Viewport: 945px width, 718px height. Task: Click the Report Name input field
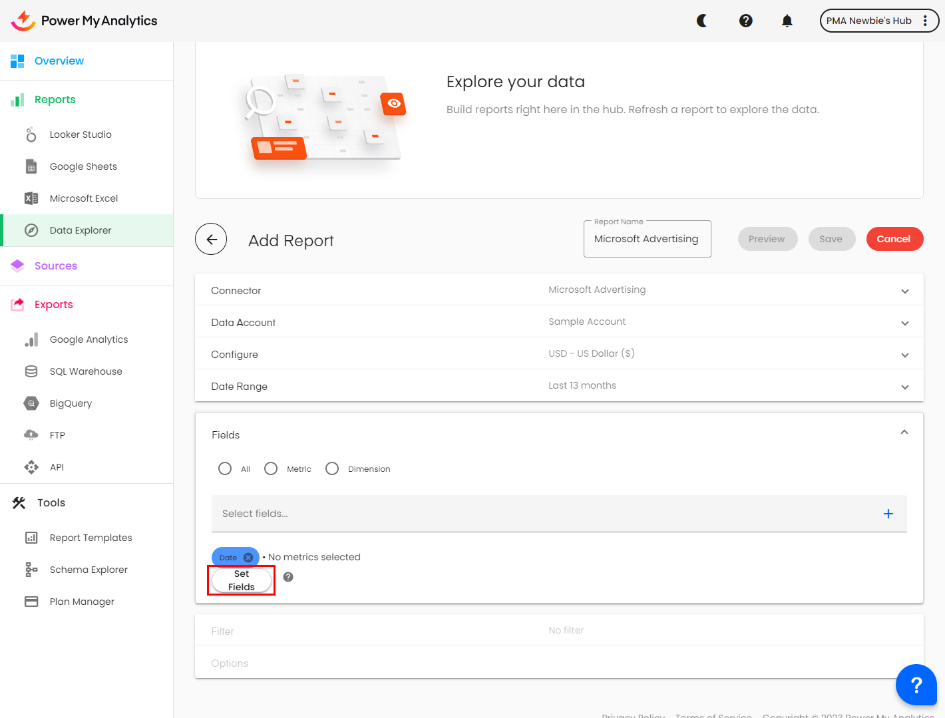click(647, 239)
